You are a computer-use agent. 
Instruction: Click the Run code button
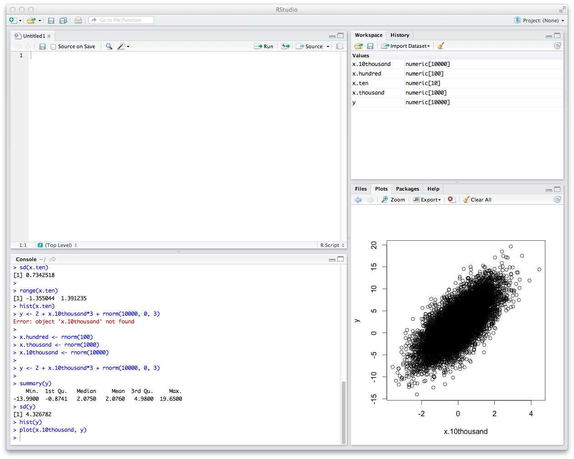click(264, 46)
